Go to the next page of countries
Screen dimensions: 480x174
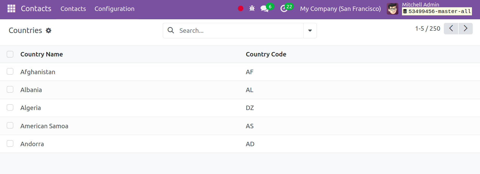coord(465,28)
